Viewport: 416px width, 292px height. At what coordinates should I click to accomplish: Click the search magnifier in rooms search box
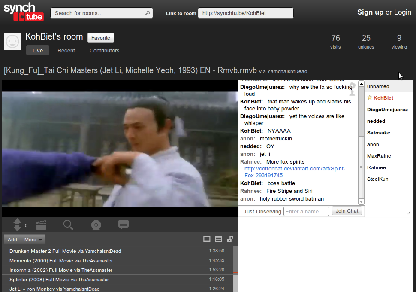click(x=148, y=13)
